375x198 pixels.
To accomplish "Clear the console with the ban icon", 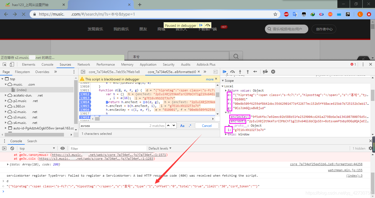I will (12, 148).
